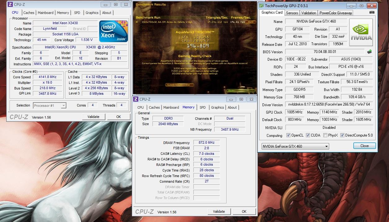389x222 pixels.
Task: Click the BIOS Version field 70.04.0B.00.01
Action: tap(325, 52)
